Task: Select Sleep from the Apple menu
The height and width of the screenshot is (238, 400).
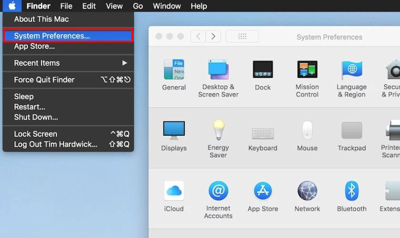Action: click(68, 97)
